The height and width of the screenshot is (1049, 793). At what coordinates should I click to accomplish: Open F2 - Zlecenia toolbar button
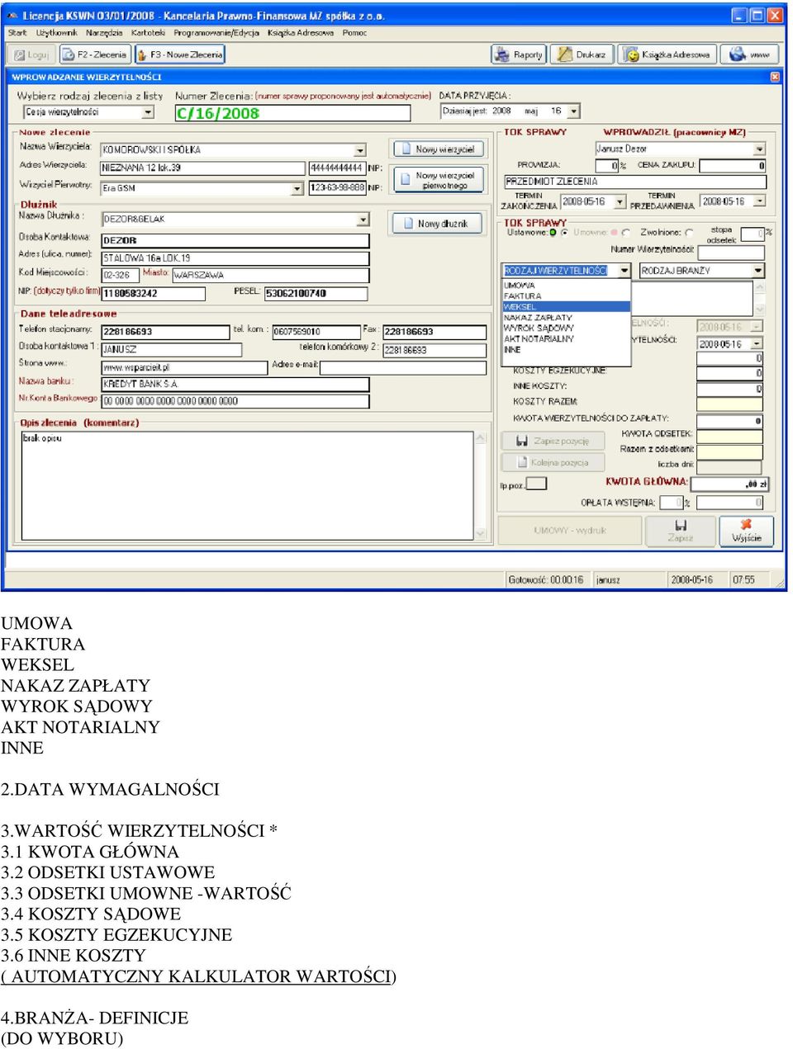[x=94, y=54]
